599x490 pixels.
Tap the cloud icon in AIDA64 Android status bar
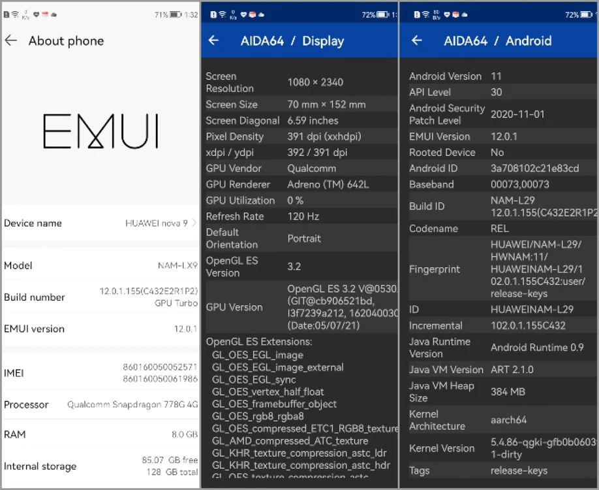click(x=465, y=14)
